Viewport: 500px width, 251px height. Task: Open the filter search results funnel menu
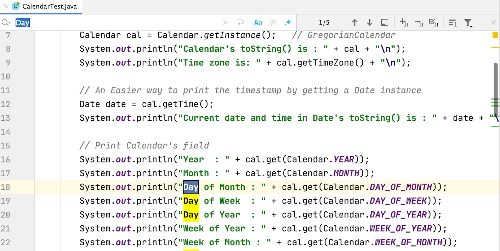[468, 22]
